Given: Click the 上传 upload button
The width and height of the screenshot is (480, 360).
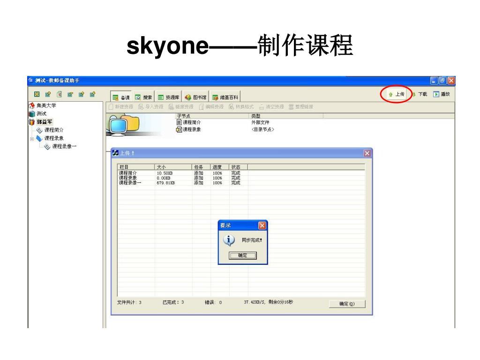Looking at the screenshot, I should tap(397, 94).
